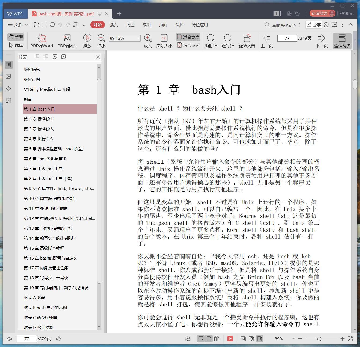Switch to the 编辑 tab
This screenshot has width=360, height=347.
pos(146,25)
